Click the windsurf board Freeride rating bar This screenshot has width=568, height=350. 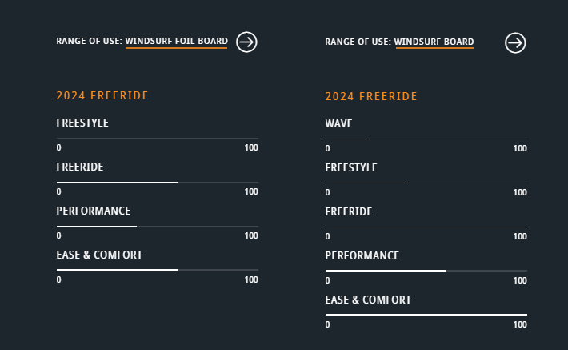pyautogui.click(x=426, y=227)
